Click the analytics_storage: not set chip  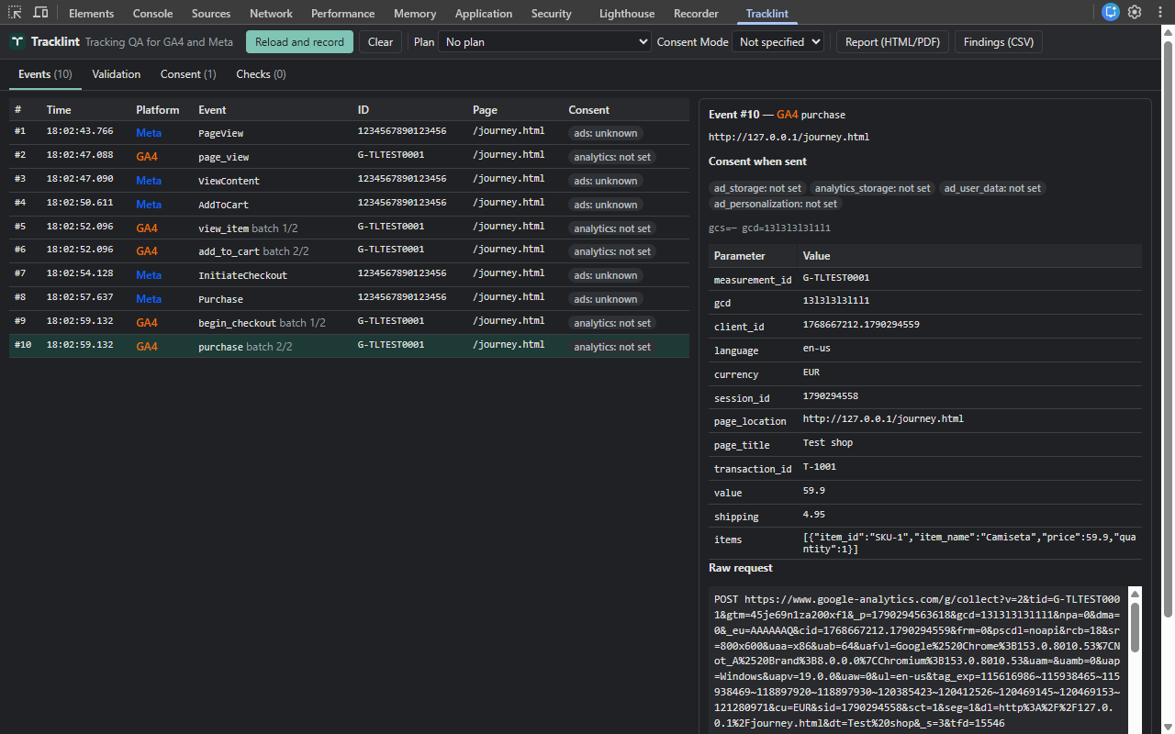873,188
